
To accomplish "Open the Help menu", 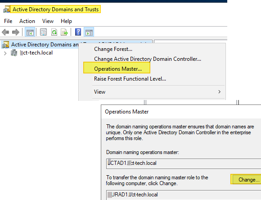I will 66,21.
